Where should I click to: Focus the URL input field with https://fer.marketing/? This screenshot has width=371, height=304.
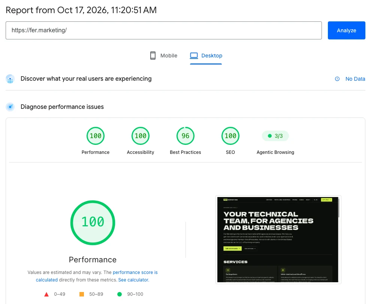click(x=164, y=30)
